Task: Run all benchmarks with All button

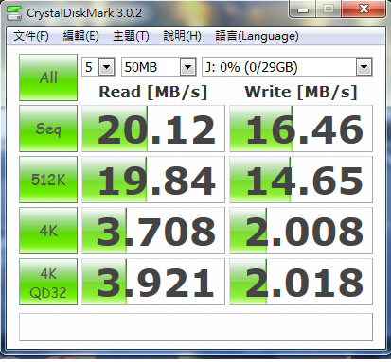Action: [x=48, y=78]
